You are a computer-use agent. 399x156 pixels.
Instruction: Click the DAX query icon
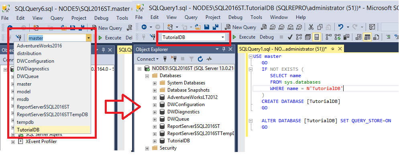coord(299,27)
